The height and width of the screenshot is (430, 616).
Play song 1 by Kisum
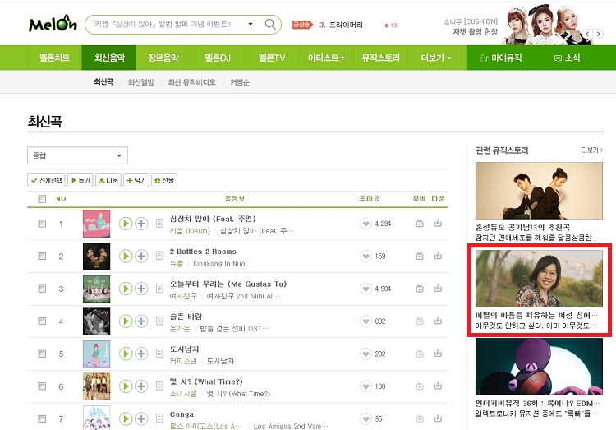126,224
